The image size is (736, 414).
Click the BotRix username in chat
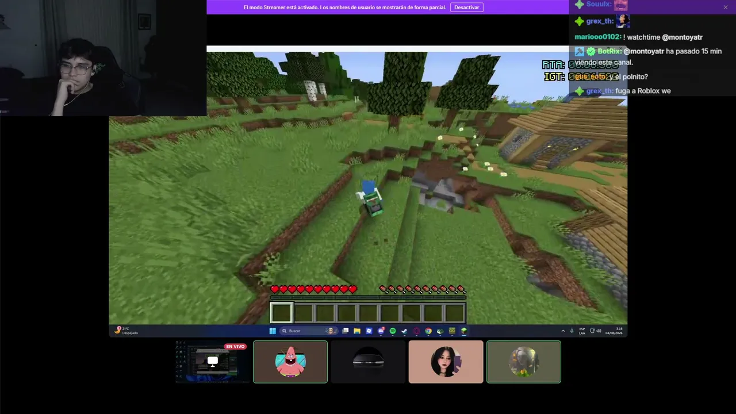[x=609, y=51]
